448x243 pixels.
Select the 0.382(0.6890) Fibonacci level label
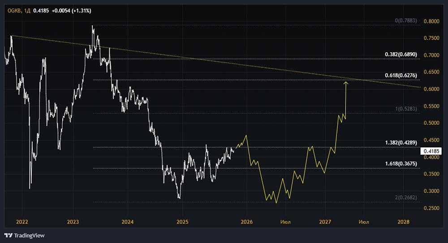point(401,54)
